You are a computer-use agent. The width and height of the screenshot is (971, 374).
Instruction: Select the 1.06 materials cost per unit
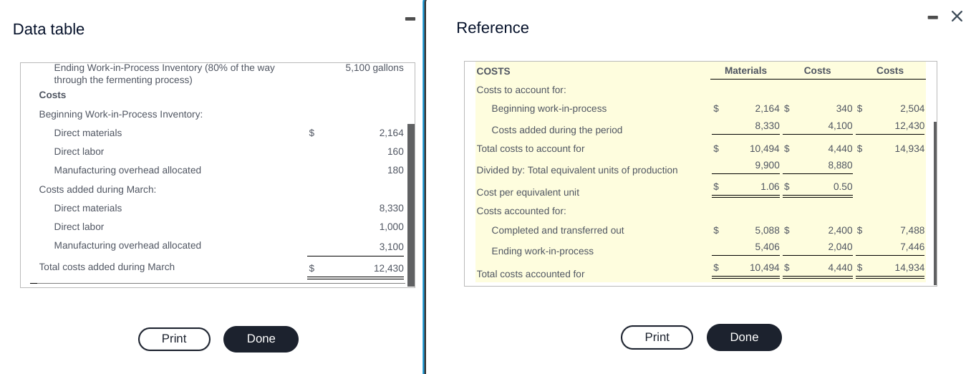(769, 187)
